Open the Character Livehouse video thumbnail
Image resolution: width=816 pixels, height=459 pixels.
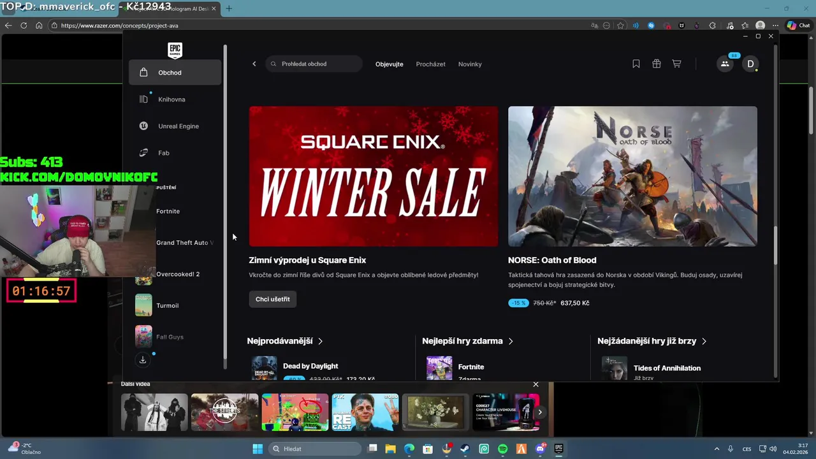505,412
